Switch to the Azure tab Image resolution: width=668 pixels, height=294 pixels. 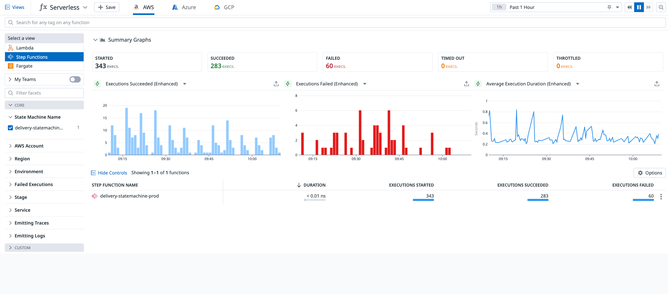[x=184, y=7]
